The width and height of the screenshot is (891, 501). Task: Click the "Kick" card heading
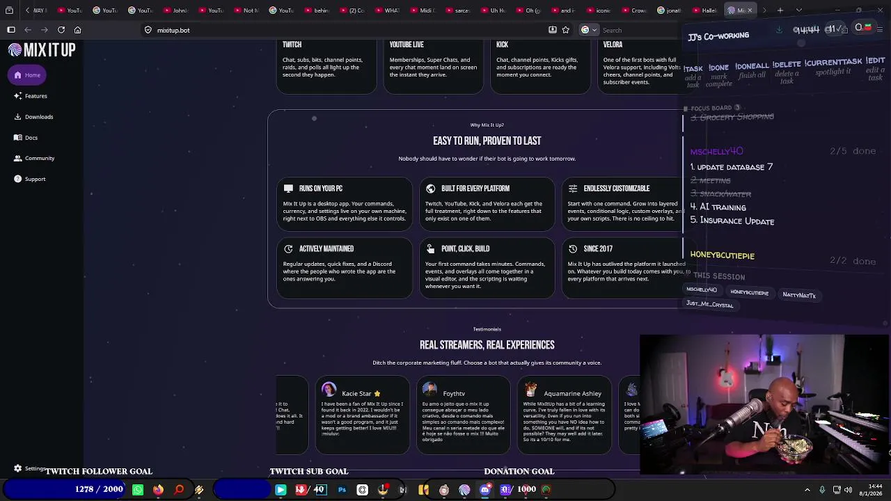[x=503, y=45]
